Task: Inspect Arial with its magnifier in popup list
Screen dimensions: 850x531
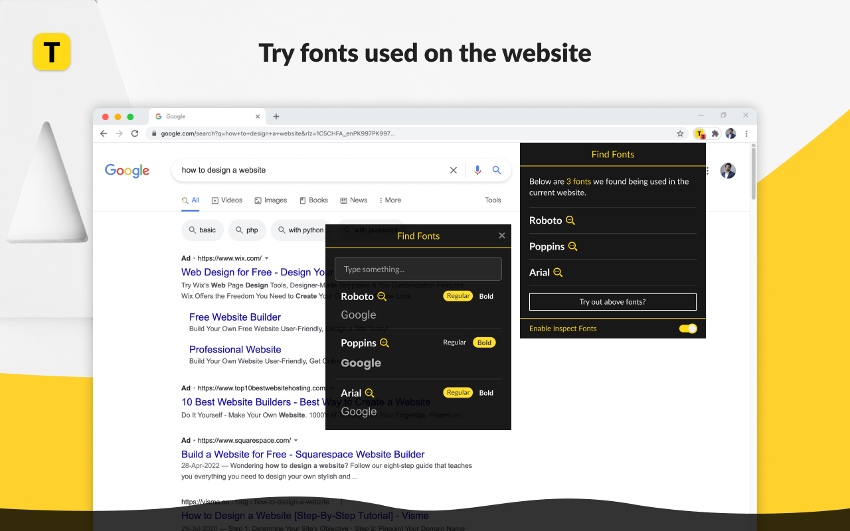Action: point(558,272)
